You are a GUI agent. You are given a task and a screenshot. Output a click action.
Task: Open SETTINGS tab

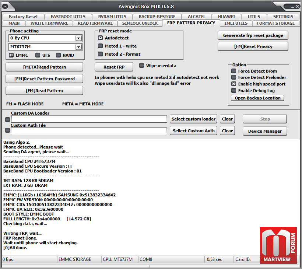(283, 17)
